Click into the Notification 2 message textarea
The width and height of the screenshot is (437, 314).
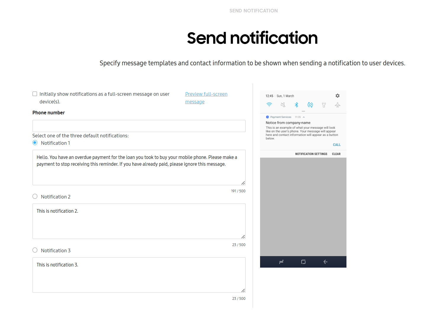[x=139, y=221]
